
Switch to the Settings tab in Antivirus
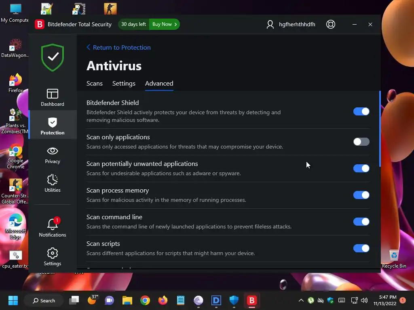pyautogui.click(x=124, y=84)
